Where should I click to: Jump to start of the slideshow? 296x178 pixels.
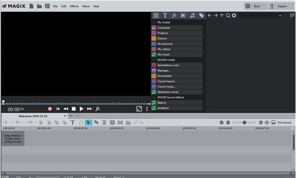58,109
